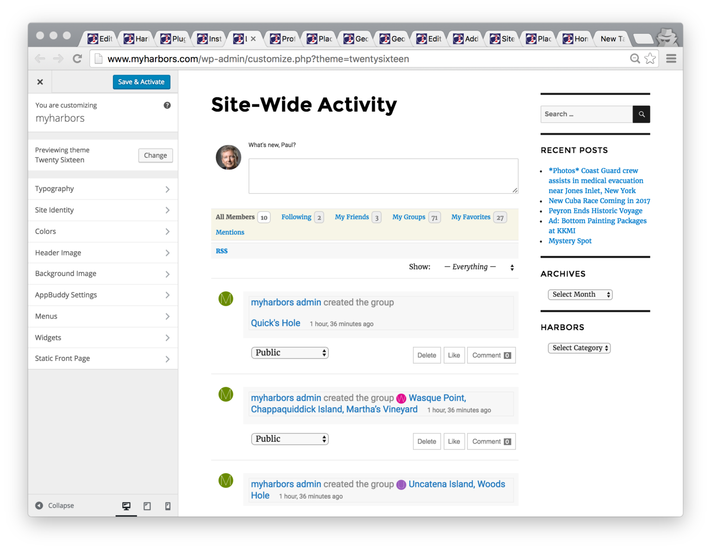The height and width of the screenshot is (550, 711).
Task: Switch to the New Tab browser tab
Action: click(x=612, y=39)
